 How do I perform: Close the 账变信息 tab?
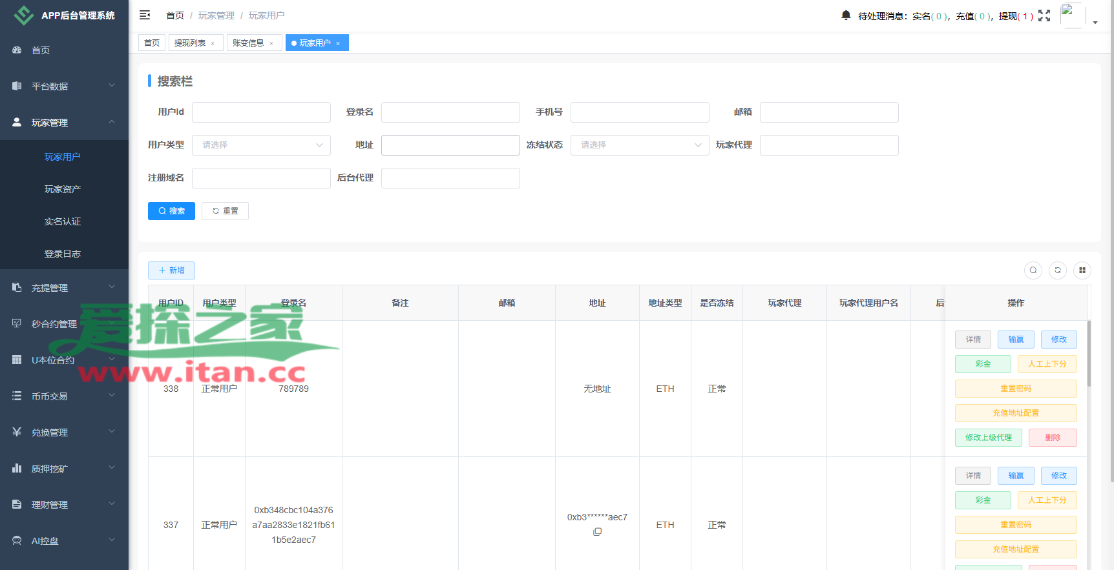[271, 43]
